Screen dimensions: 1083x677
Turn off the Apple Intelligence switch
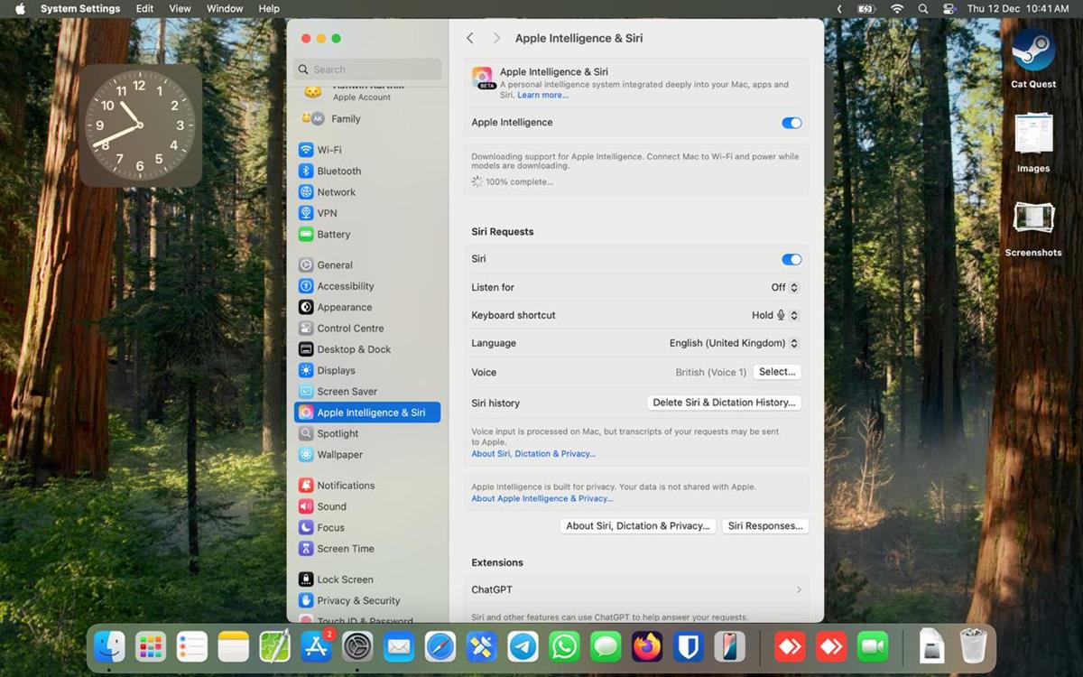pos(791,123)
